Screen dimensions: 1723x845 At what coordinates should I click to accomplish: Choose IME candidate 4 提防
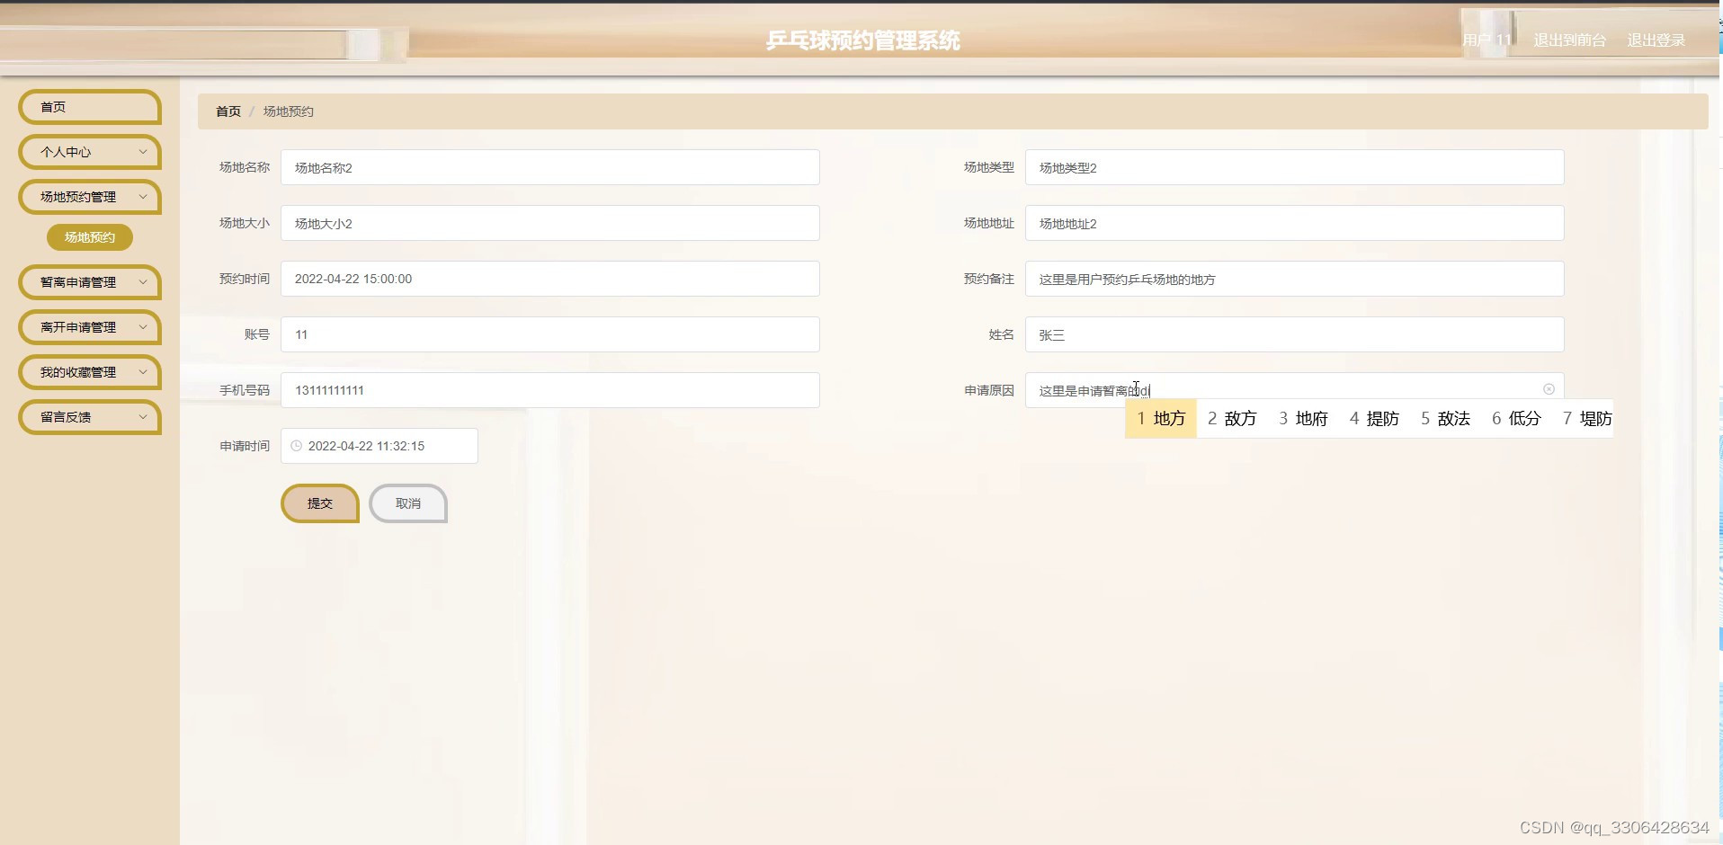pyautogui.click(x=1374, y=419)
